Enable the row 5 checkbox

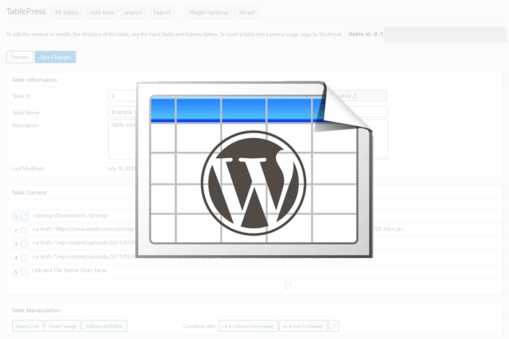coord(24,272)
